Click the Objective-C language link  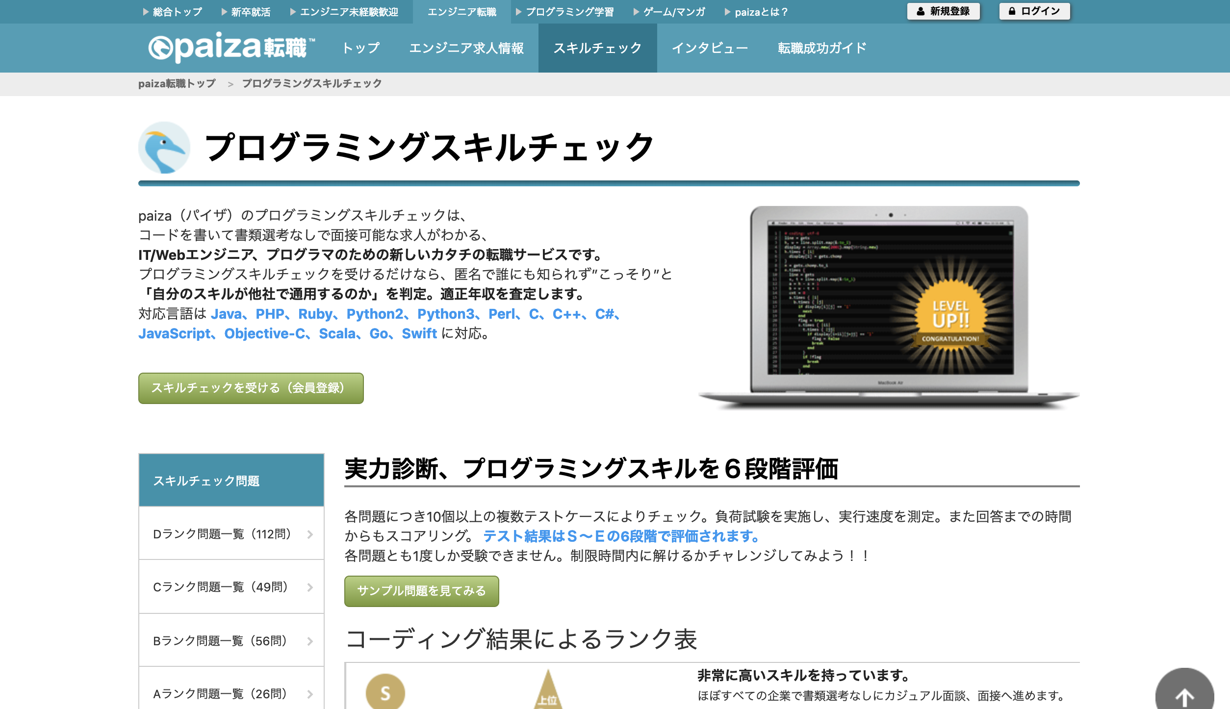tap(265, 333)
